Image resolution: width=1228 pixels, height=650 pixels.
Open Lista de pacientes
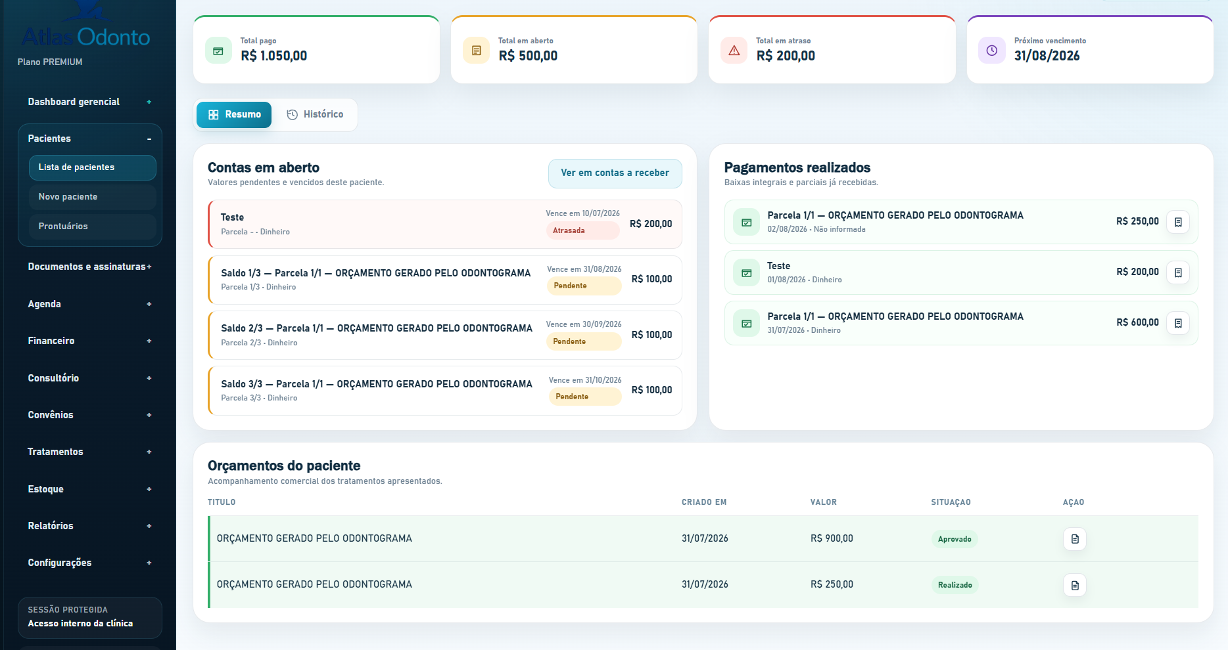click(93, 167)
